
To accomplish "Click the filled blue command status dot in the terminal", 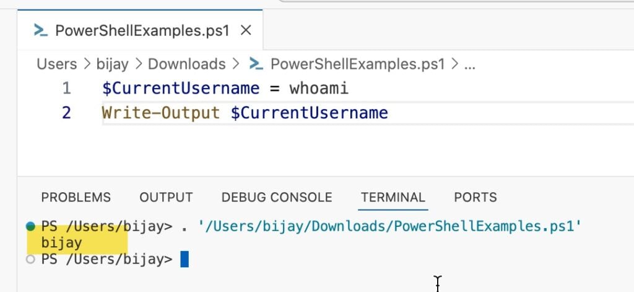I will pos(30,226).
